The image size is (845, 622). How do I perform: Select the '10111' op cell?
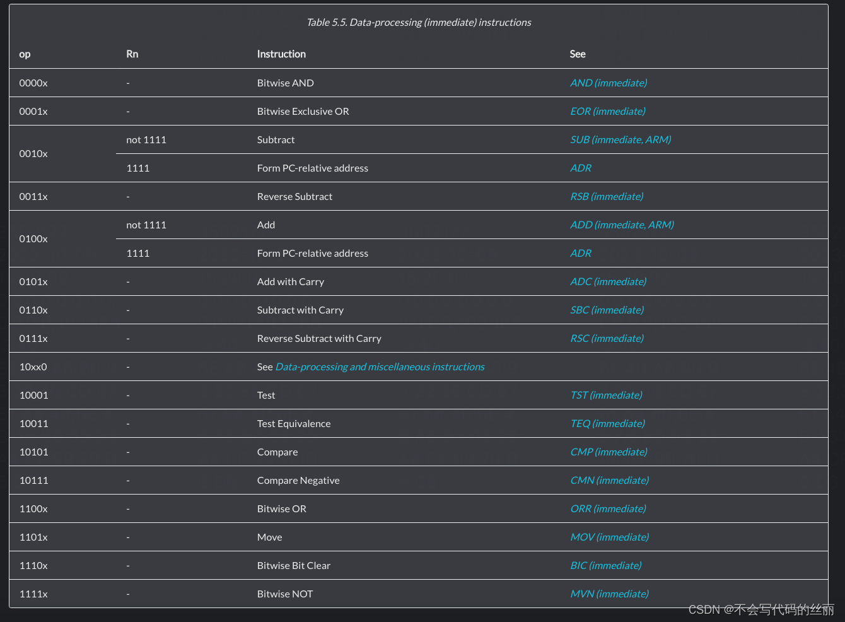[x=34, y=480]
